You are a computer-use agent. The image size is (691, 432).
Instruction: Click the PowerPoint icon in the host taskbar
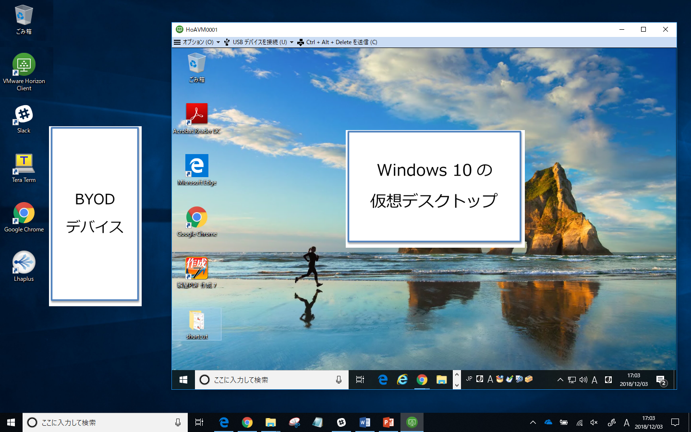click(388, 422)
